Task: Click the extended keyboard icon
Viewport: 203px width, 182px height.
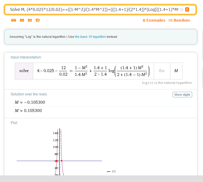Action: [x=14, y=20]
